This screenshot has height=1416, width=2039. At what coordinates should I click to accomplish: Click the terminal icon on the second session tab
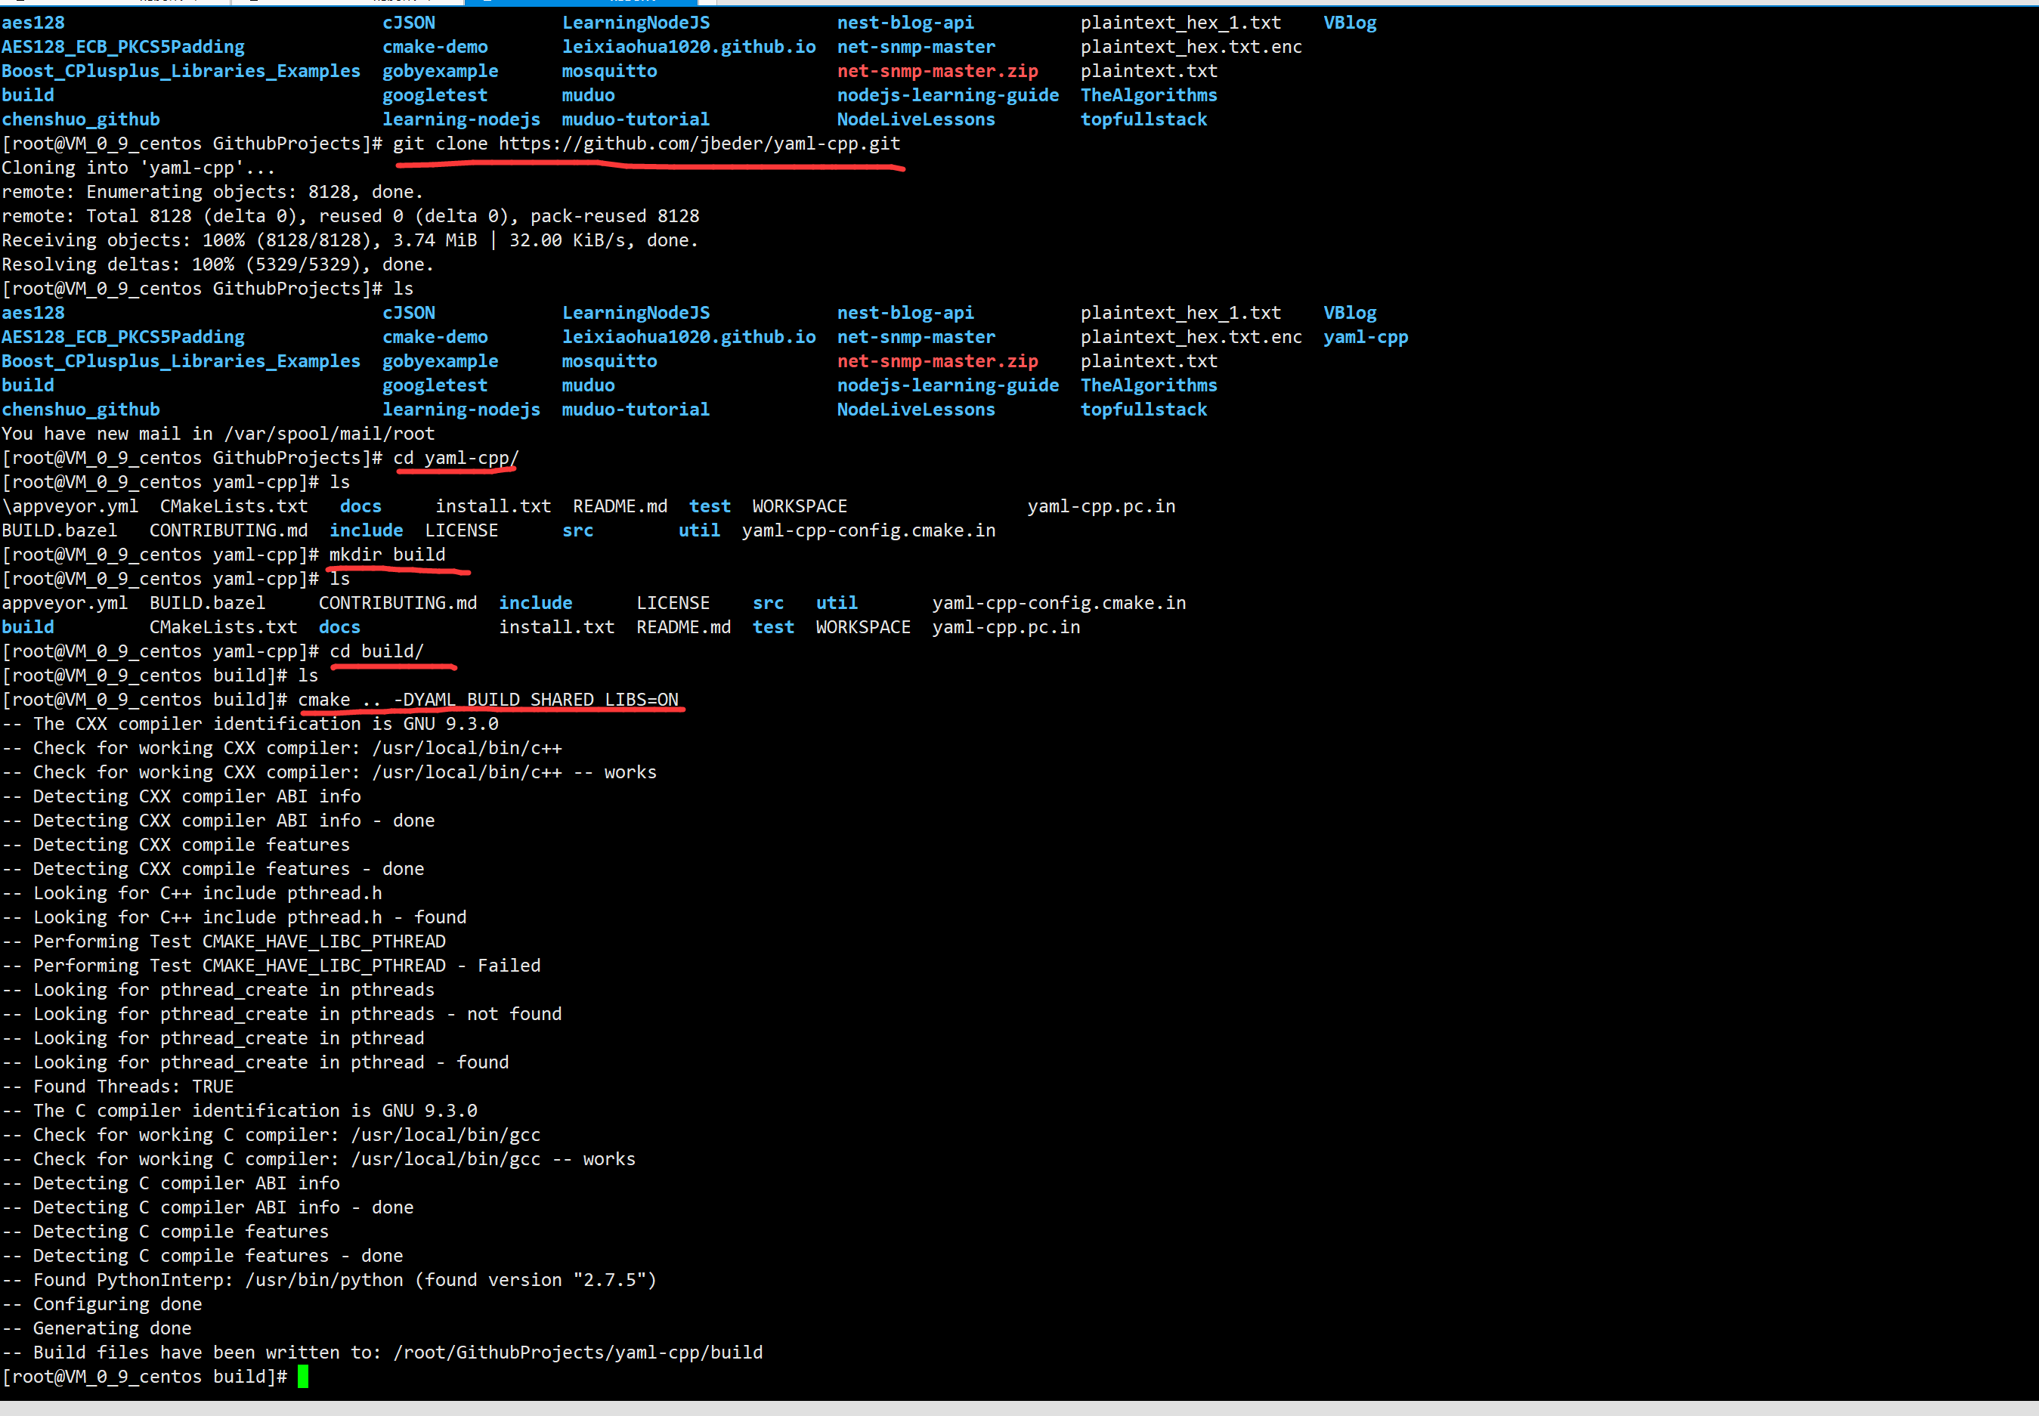(x=253, y=3)
